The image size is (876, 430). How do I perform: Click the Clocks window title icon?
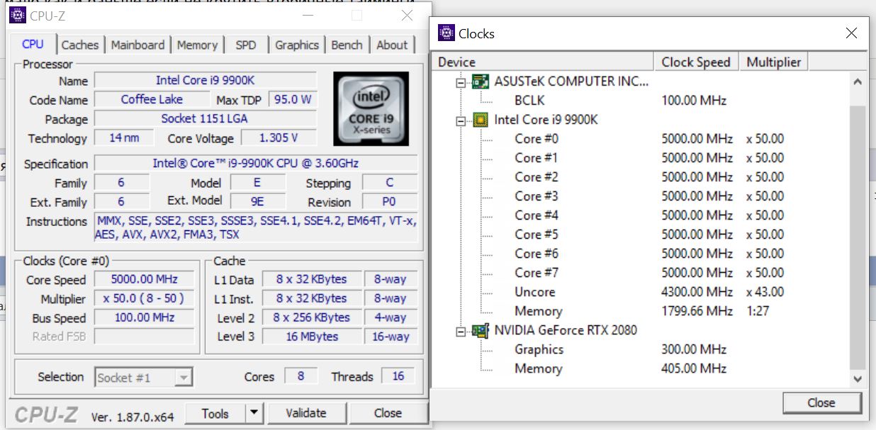pyautogui.click(x=447, y=33)
